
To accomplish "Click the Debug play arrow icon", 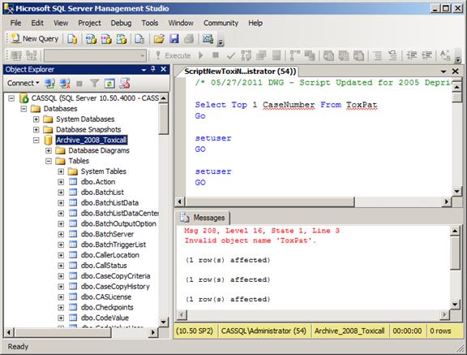I will point(201,55).
